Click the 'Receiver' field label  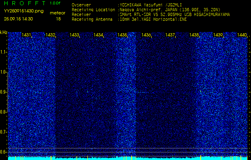point(81,15)
